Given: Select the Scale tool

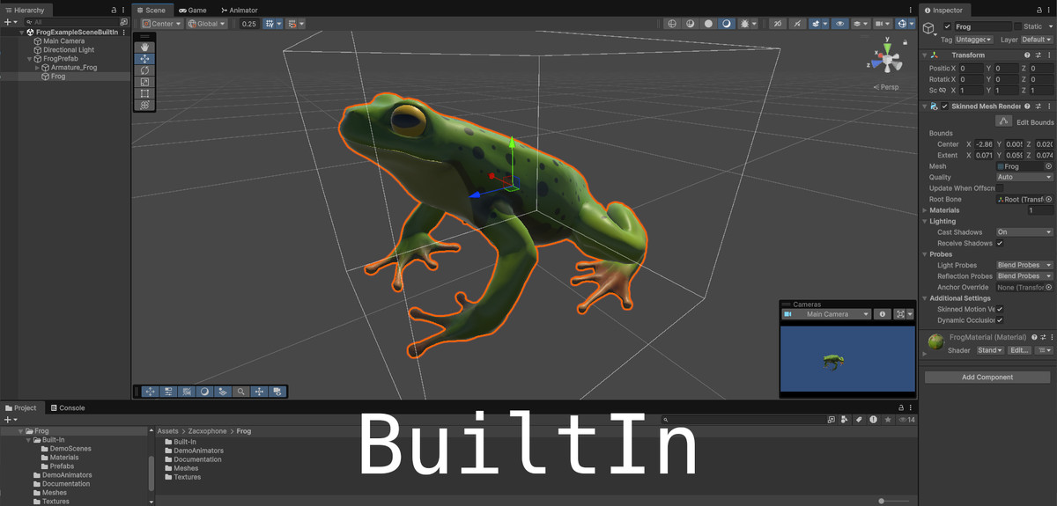Looking at the screenshot, I should (x=144, y=82).
